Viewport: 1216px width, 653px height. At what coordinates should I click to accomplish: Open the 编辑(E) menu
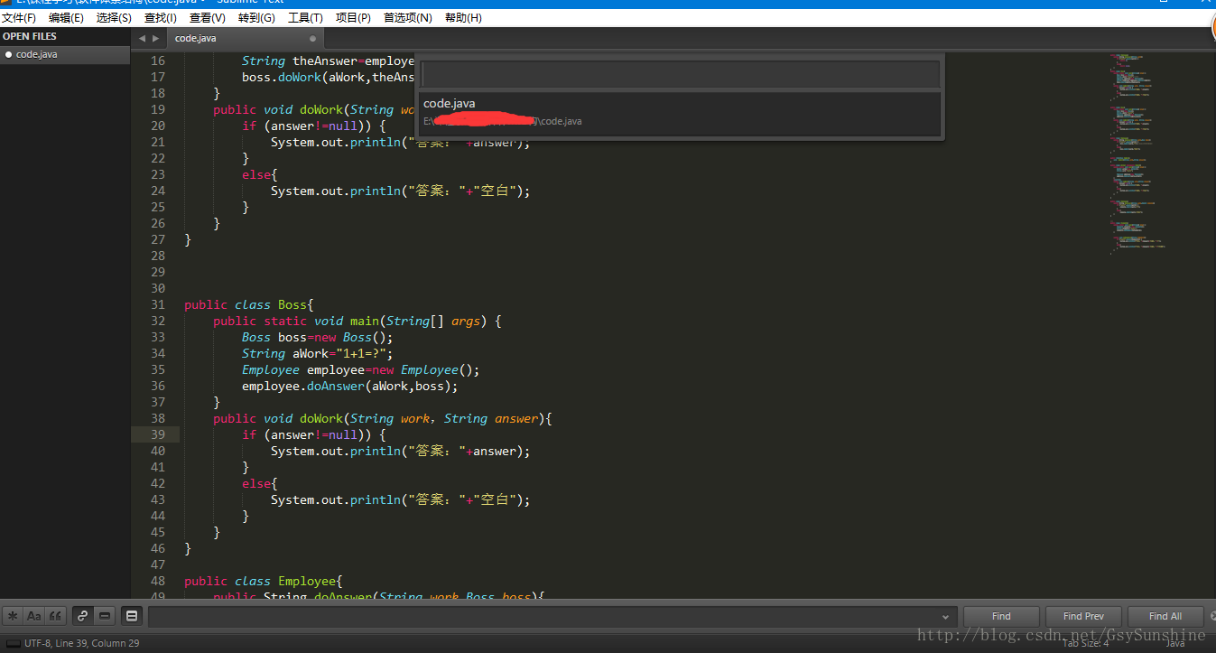point(66,18)
